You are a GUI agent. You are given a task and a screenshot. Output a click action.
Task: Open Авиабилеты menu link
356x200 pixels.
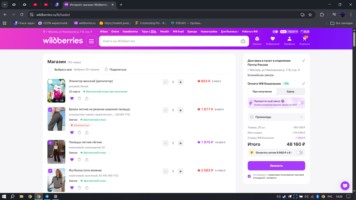pos(130,32)
